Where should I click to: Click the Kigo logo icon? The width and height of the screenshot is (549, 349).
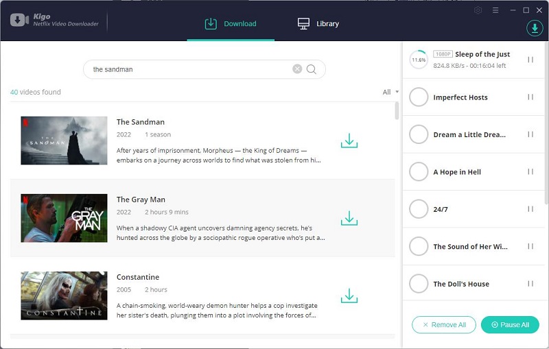(19, 20)
